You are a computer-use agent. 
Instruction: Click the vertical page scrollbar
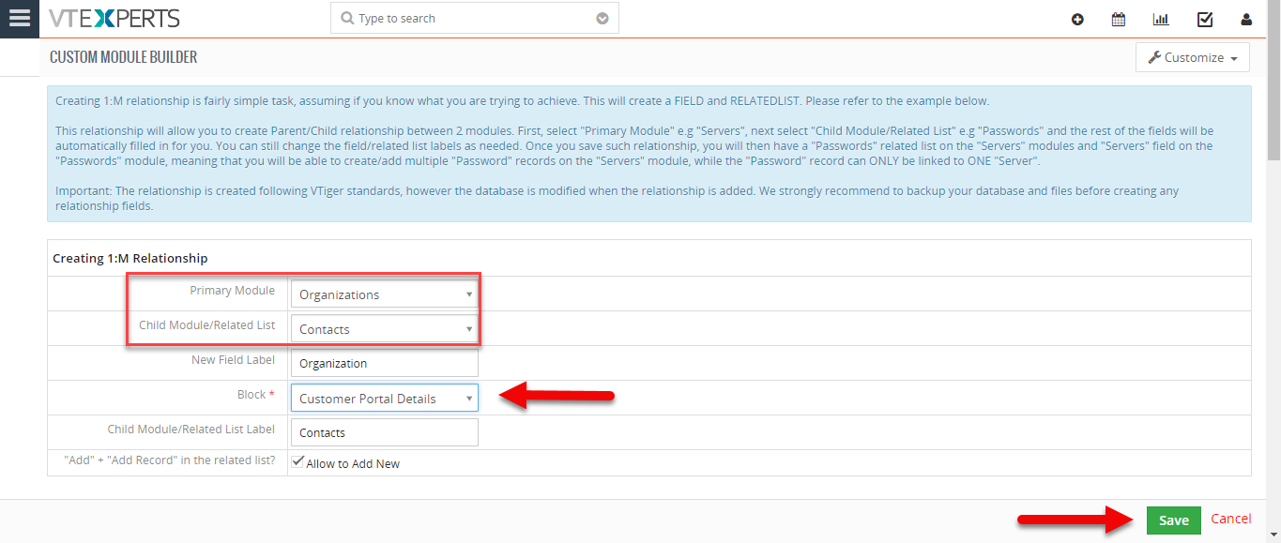tap(1273, 271)
